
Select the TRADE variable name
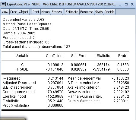pos(22,69)
